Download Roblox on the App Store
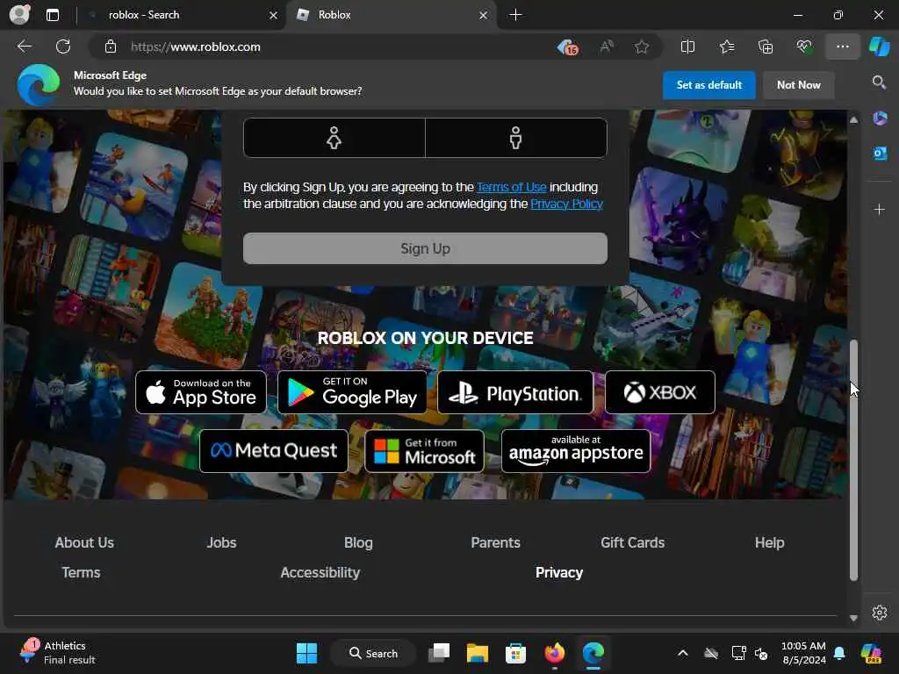 coord(201,392)
